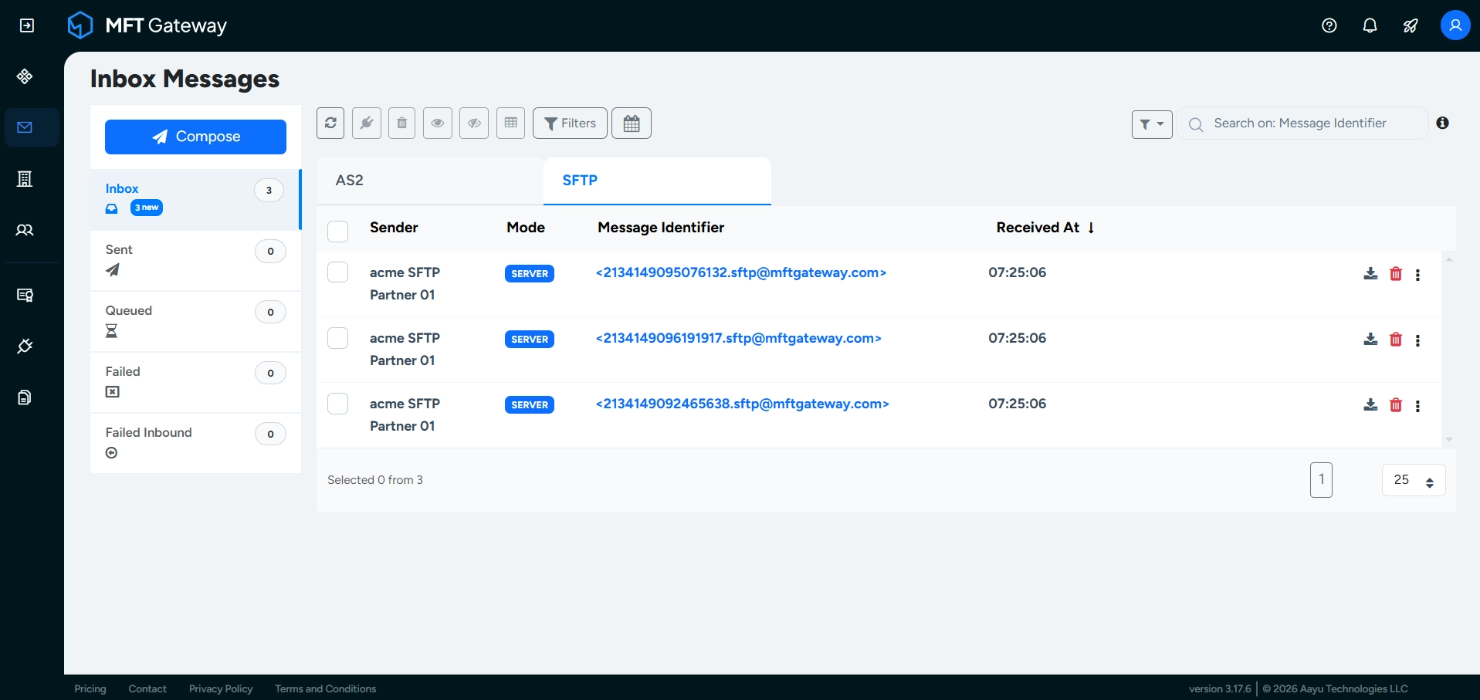1480x700 pixels.
Task: Open the table columns grid button
Action: tap(510, 123)
